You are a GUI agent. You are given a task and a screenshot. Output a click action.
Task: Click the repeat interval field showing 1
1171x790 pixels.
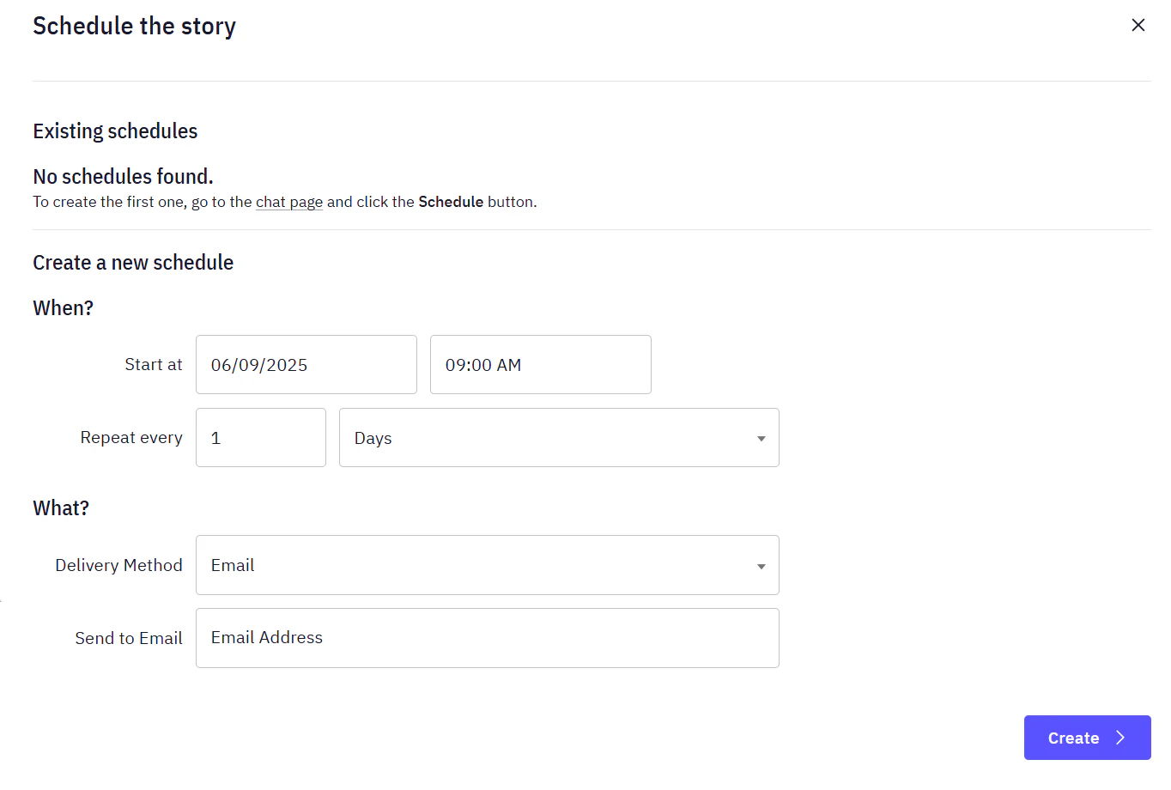click(260, 437)
